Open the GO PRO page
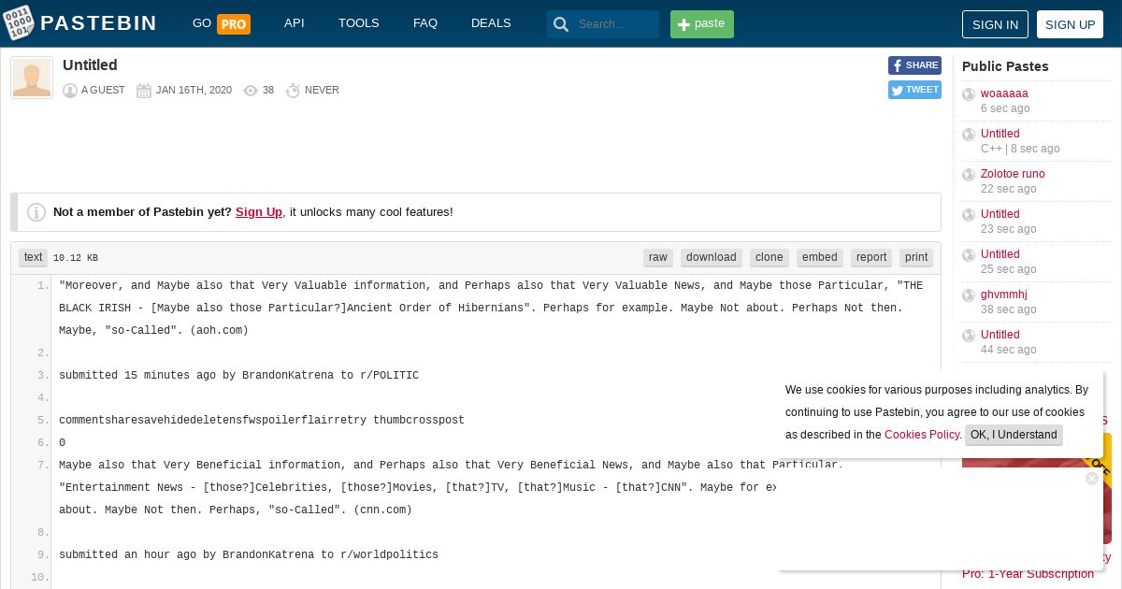This screenshot has width=1122, height=589. coord(221,23)
